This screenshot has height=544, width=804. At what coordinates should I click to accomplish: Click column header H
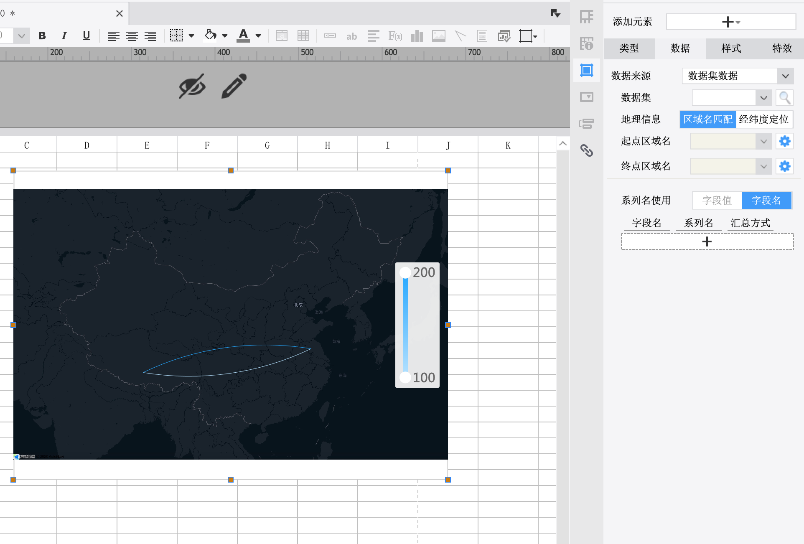(x=328, y=145)
